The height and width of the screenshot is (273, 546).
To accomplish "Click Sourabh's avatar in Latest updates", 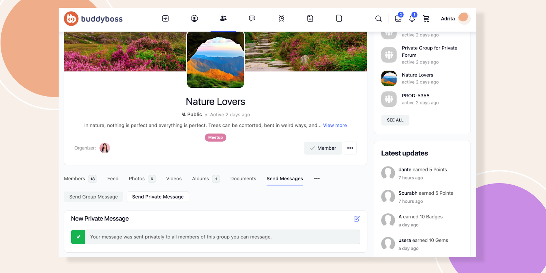I will 388,197.
